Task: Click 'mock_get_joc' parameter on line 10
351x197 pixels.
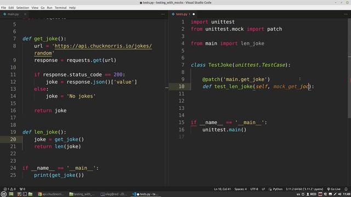Action: pyautogui.click(x=291, y=86)
